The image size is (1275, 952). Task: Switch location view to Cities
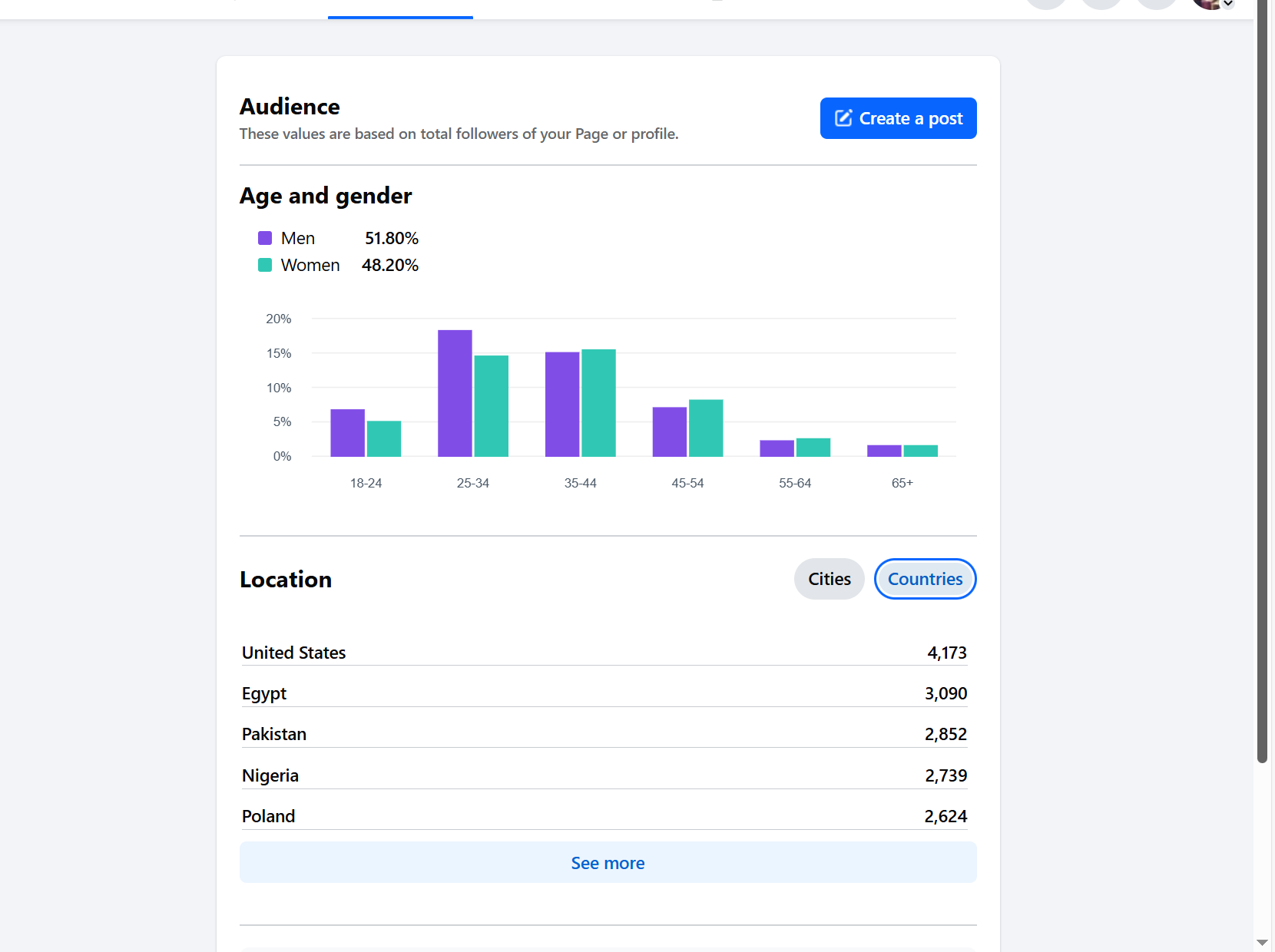(830, 579)
